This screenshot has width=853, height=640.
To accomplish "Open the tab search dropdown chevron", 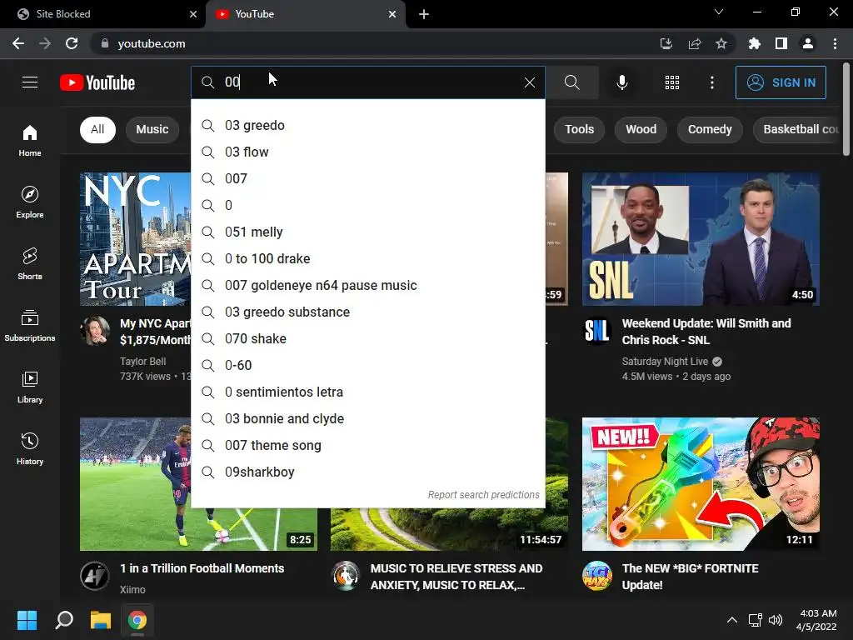I will [719, 12].
